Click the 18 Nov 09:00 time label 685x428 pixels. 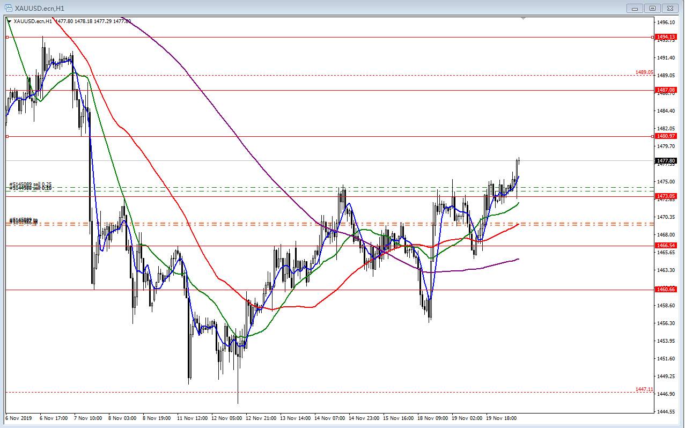click(x=433, y=417)
